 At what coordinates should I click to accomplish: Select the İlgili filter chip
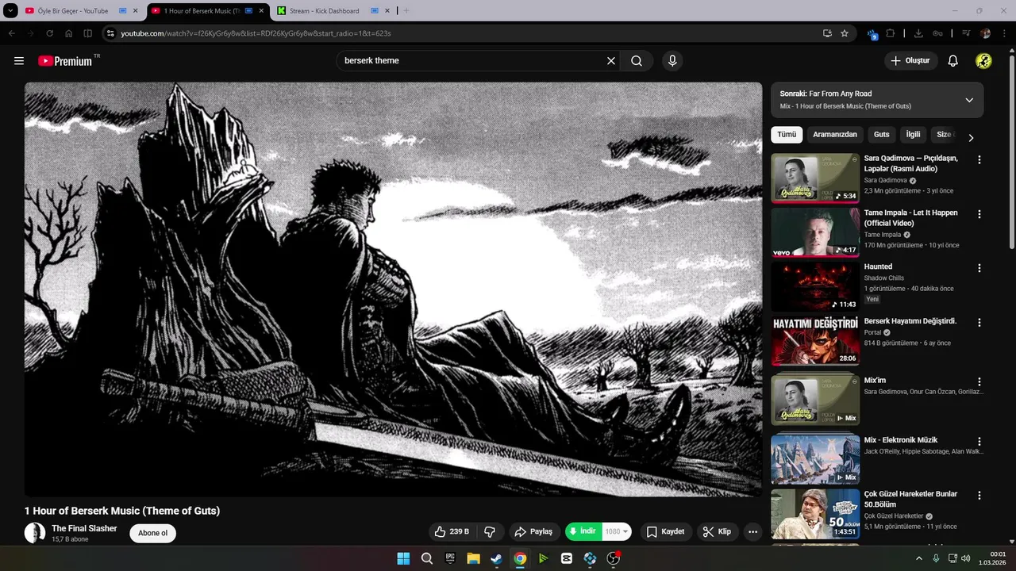(914, 135)
